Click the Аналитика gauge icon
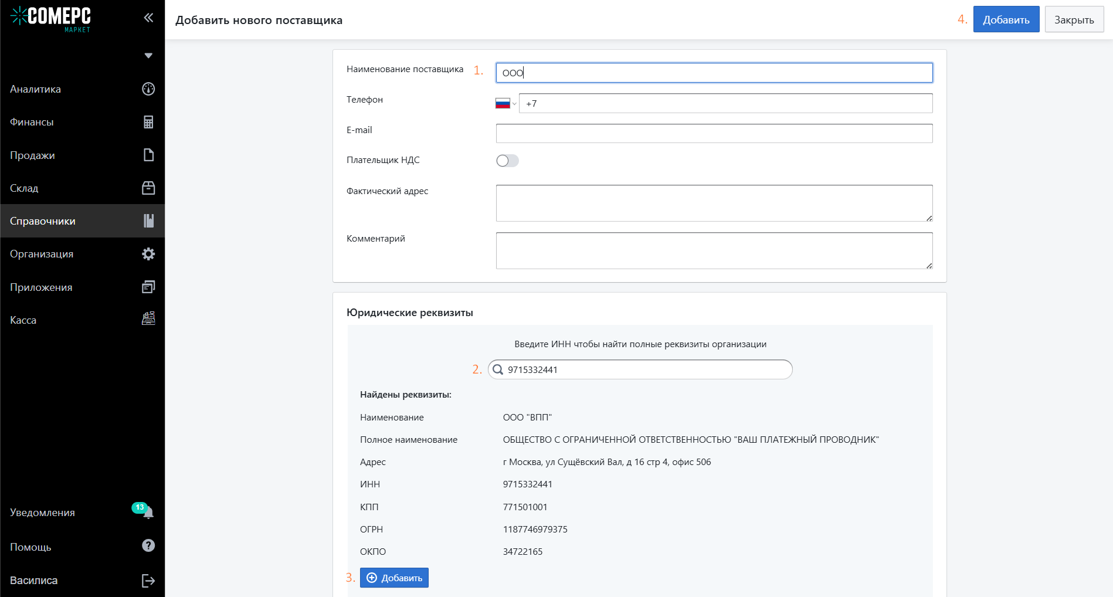Screen dimensions: 1113x597 coord(148,89)
